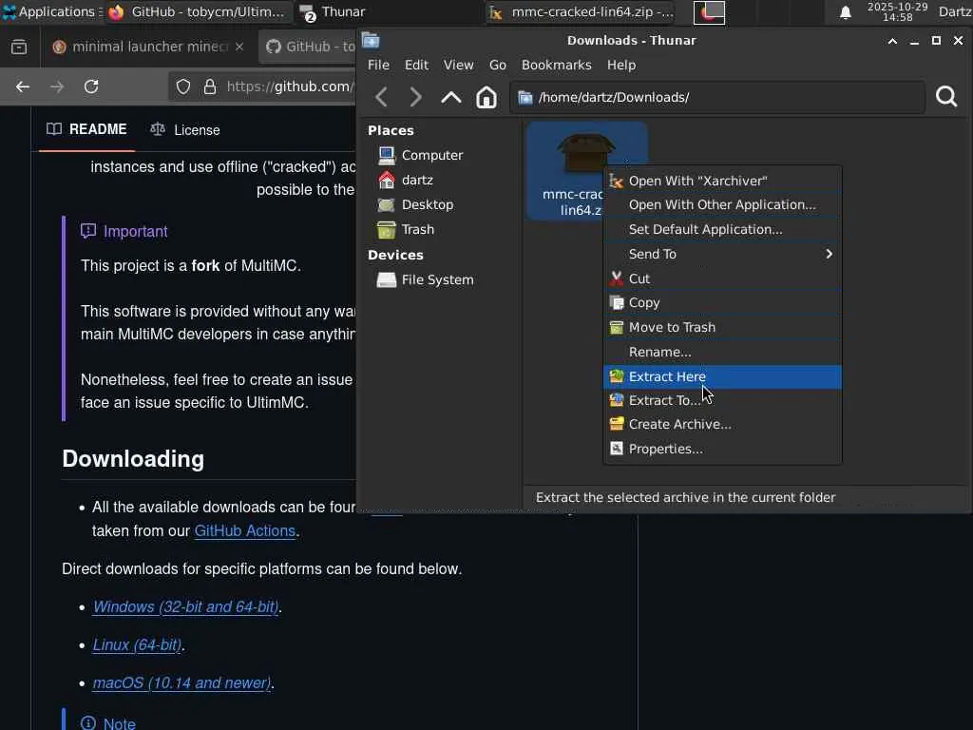Select the mmc-cracked-lin64 zip archive icon
This screenshot has width=973, height=730.
click(x=586, y=152)
